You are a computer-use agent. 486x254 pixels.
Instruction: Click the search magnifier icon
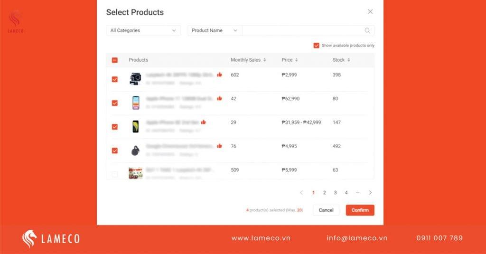pos(367,30)
